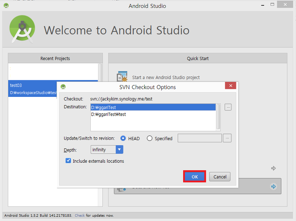Viewport: 296px width, 221px height.
Task: Click the blue arrow on highlighted Quick Start item
Action: pyautogui.click(x=273, y=186)
